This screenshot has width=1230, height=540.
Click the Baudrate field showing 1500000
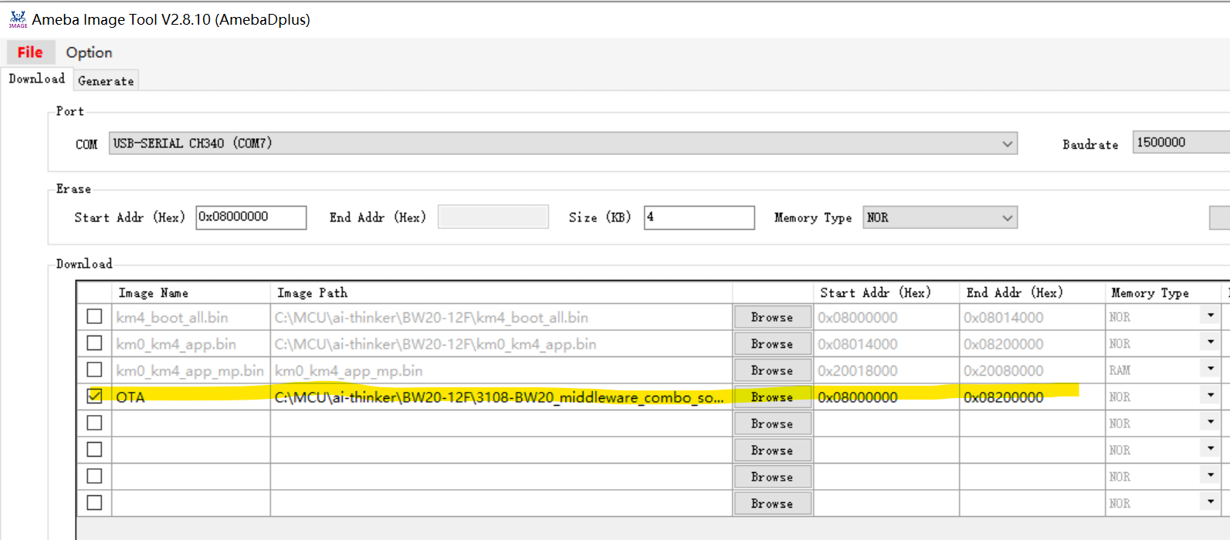(x=1180, y=143)
